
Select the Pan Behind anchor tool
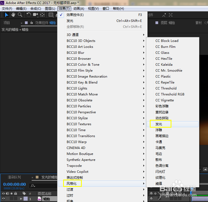click(x=42, y=15)
